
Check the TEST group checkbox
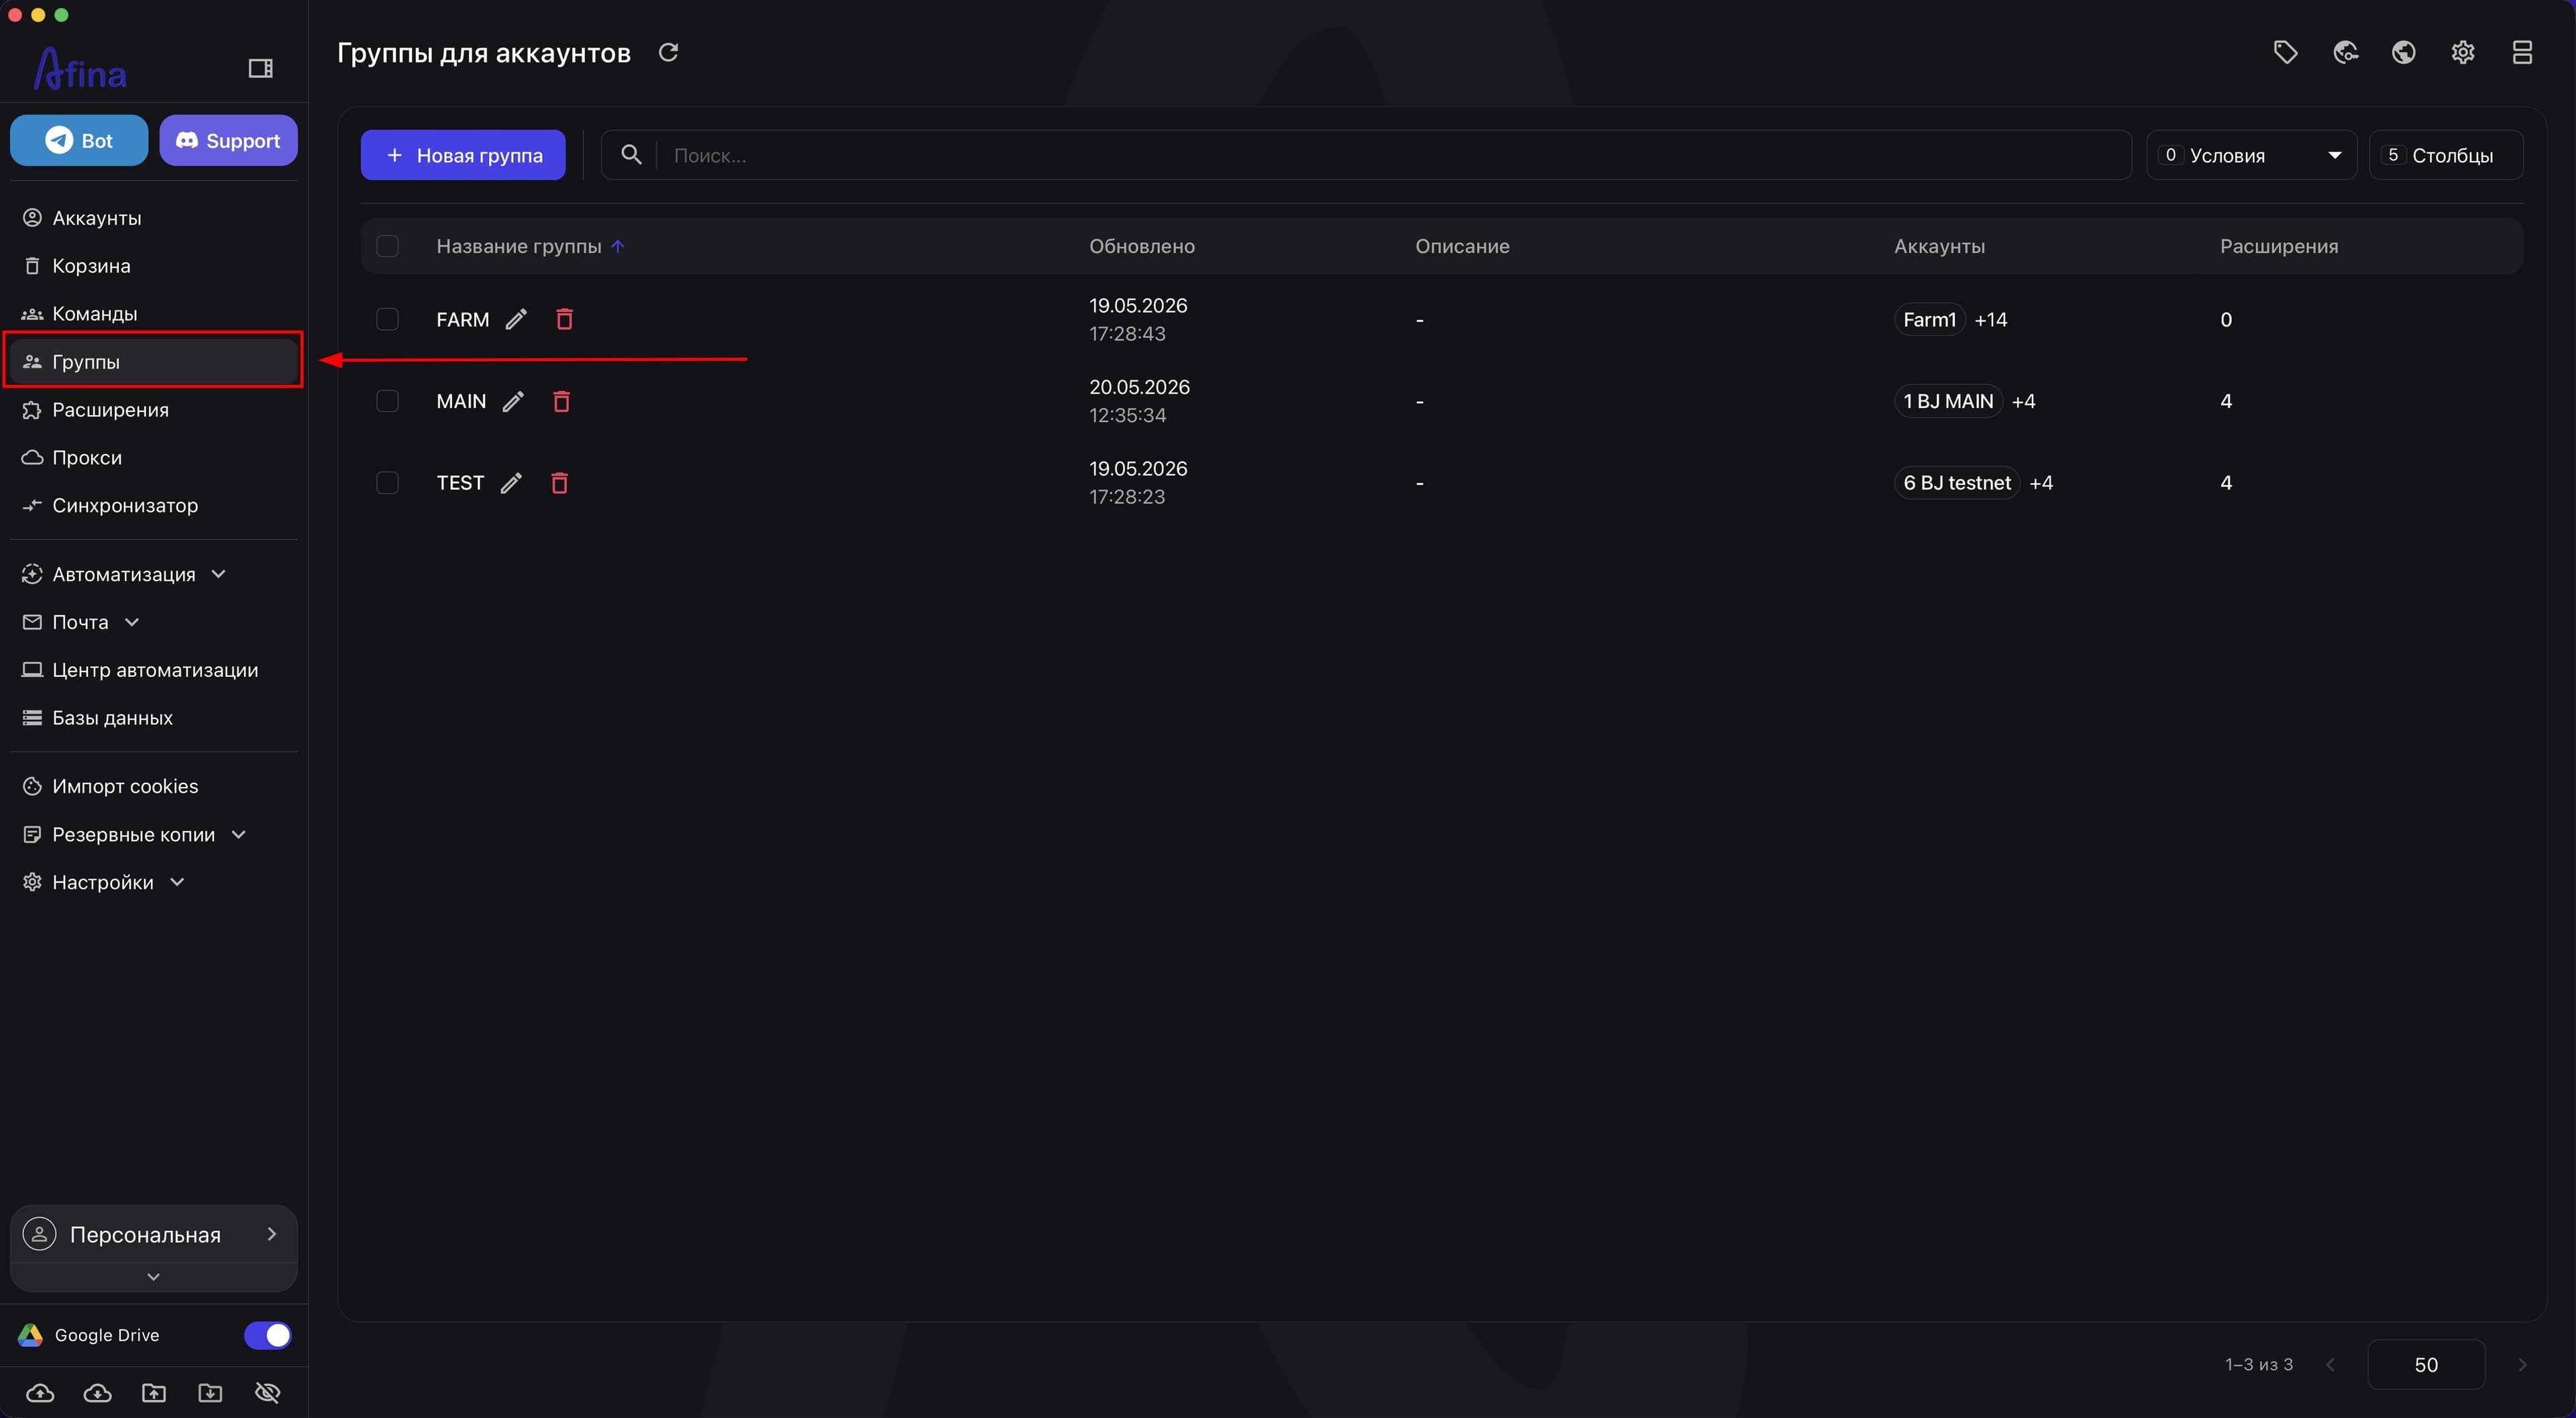387,483
